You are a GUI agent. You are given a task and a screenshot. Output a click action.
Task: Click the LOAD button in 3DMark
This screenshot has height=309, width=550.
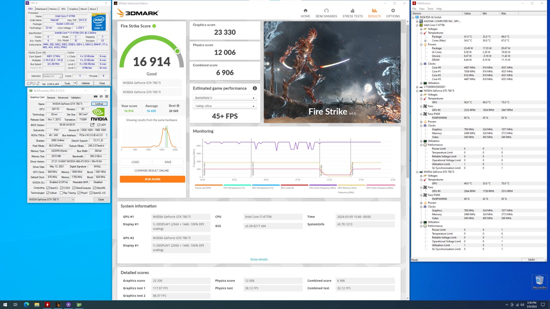click(135, 162)
